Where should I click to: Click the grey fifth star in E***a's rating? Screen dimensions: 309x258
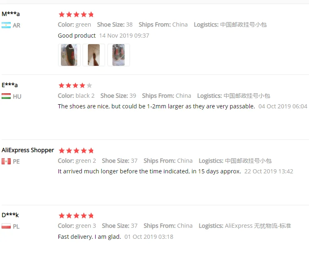(x=89, y=85)
